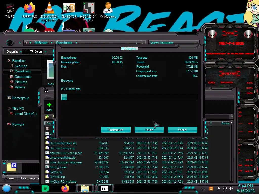Cancel the extraction
This screenshot has height=194, width=259.
click(x=183, y=130)
